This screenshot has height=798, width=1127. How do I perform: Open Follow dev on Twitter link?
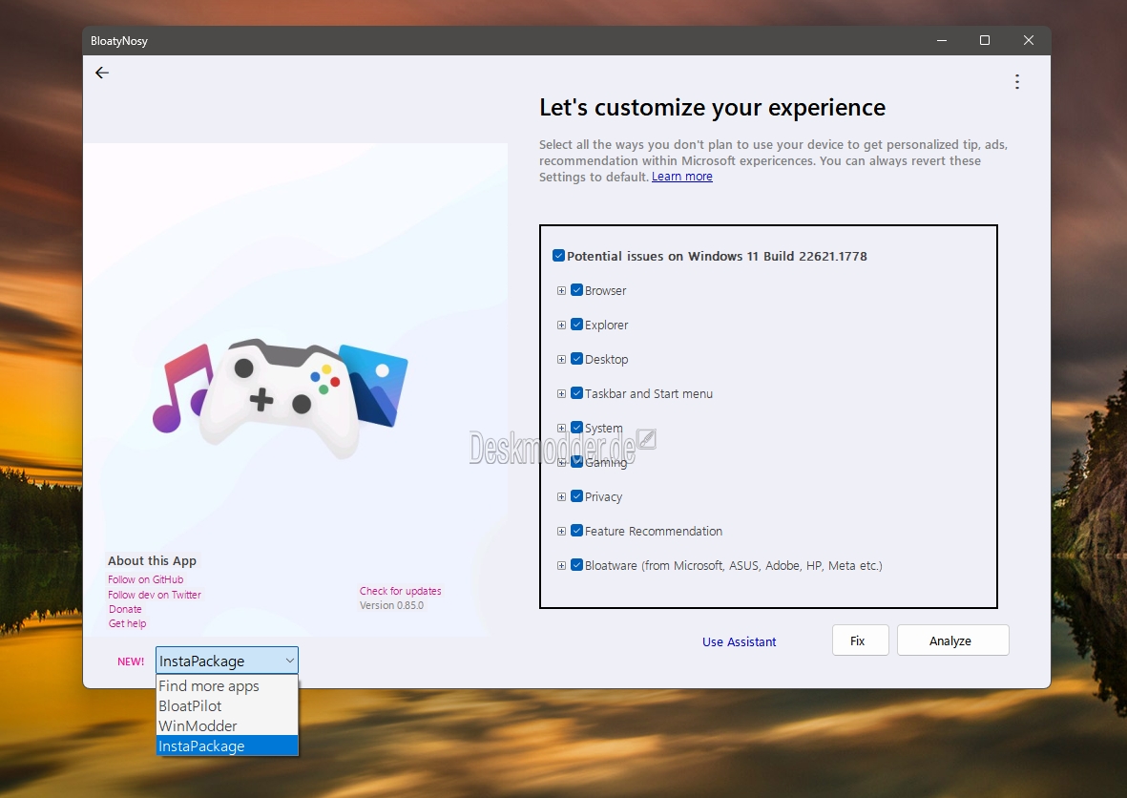click(x=155, y=595)
